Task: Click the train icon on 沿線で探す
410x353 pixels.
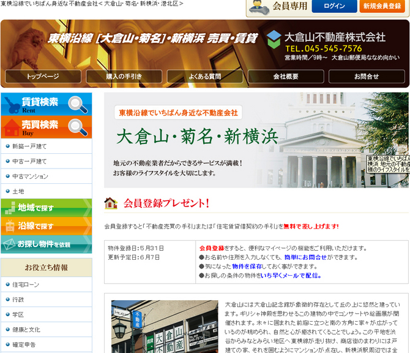Action: click(10, 226)
